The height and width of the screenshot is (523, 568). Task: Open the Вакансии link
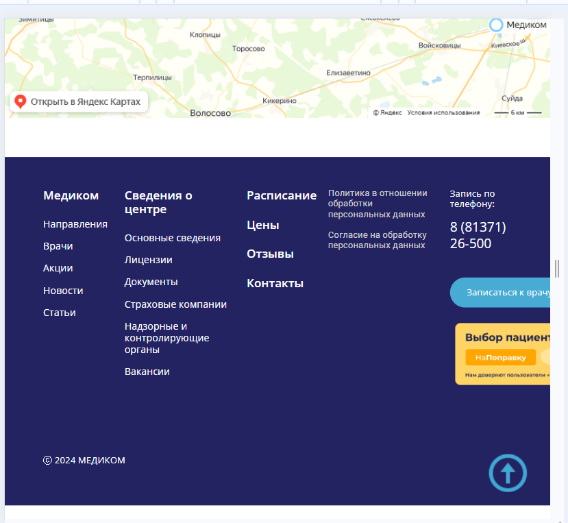pyautogui.click(x=147, y=372)
